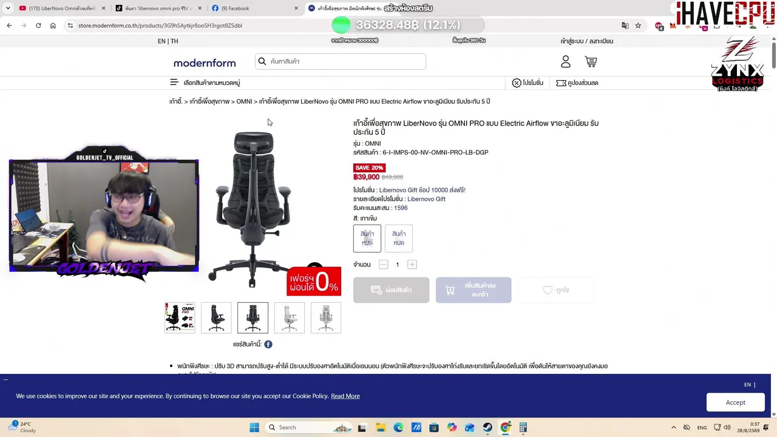Click the ถูกใจ wishlist heart button
The width and height of the screenshot is (777, 437).
tap(556, 290)
